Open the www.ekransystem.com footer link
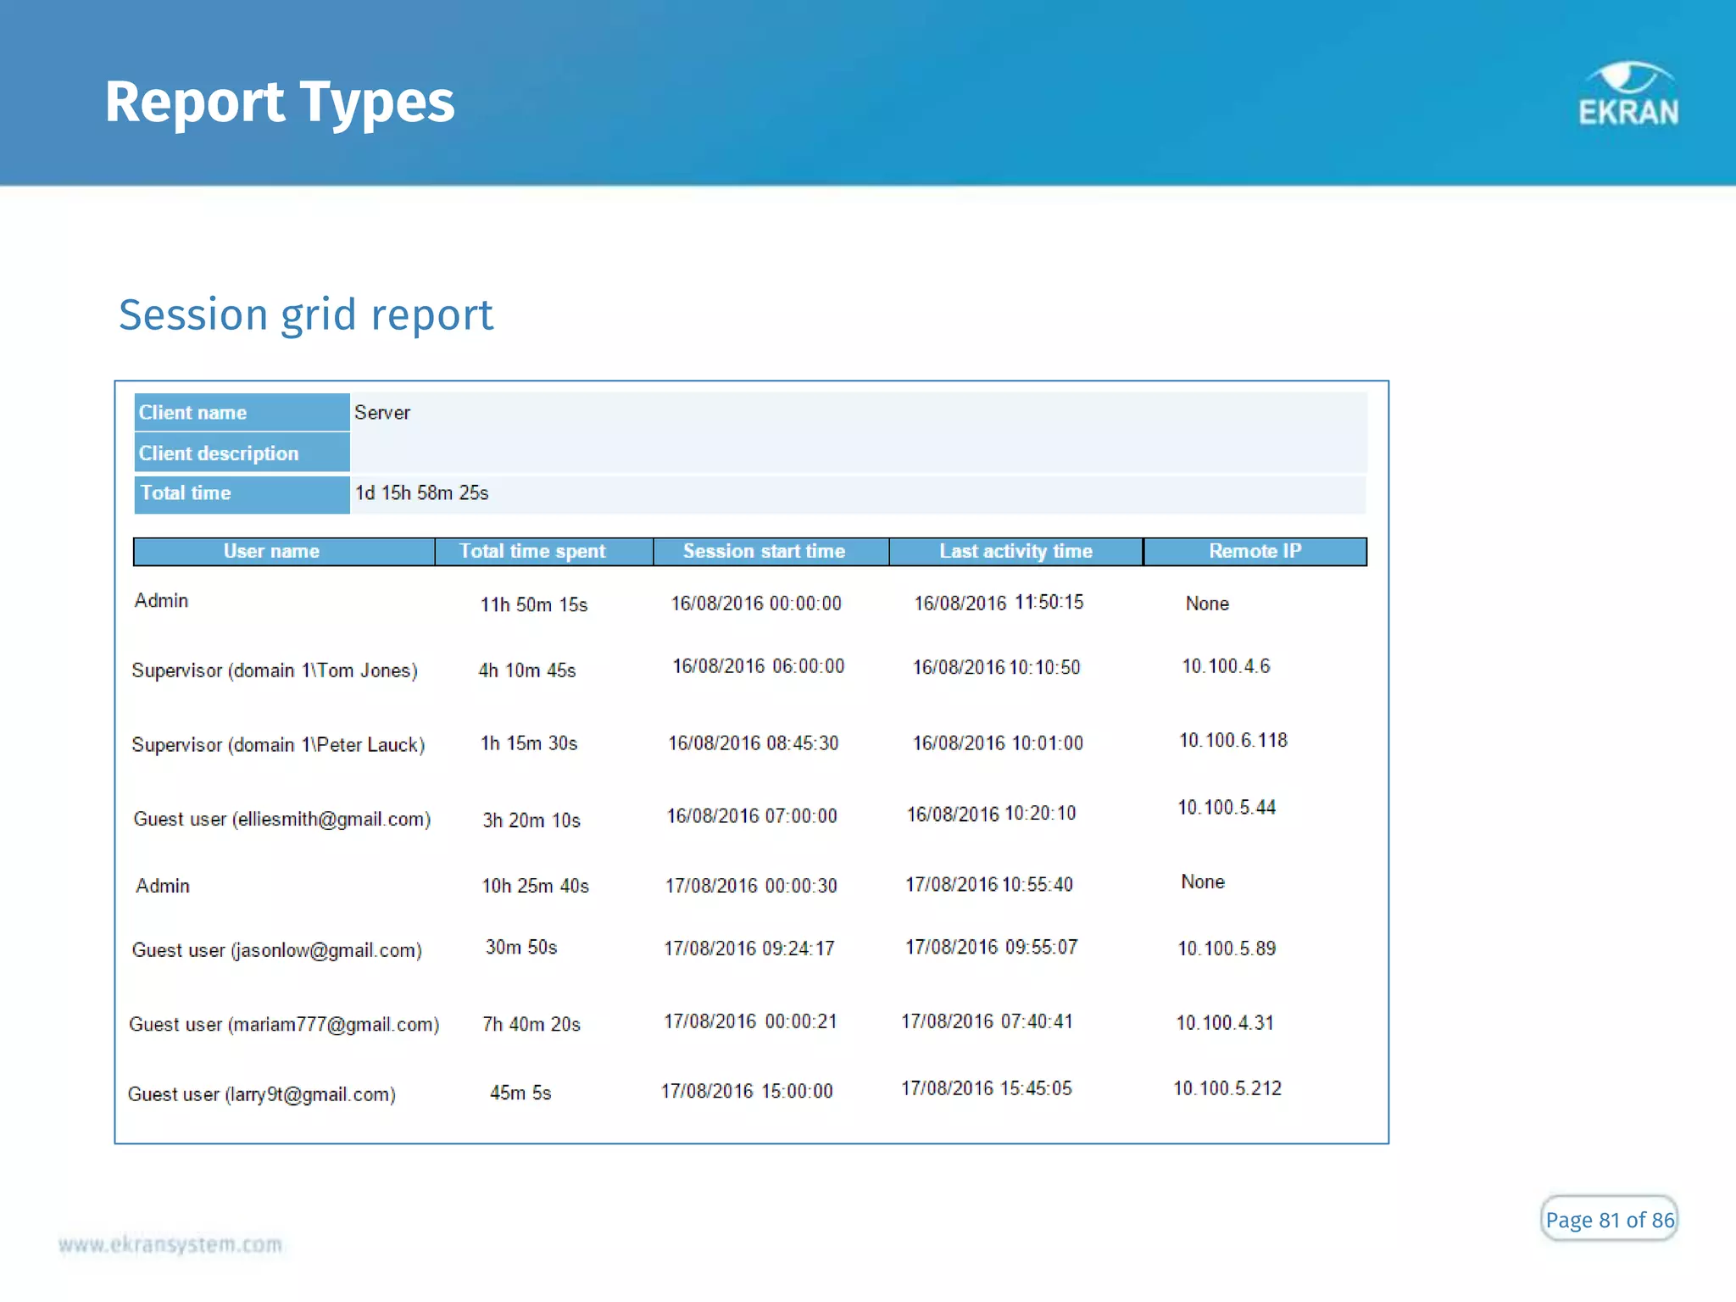This screenshot has width=1736, height=1302. tap(170, 1244)
